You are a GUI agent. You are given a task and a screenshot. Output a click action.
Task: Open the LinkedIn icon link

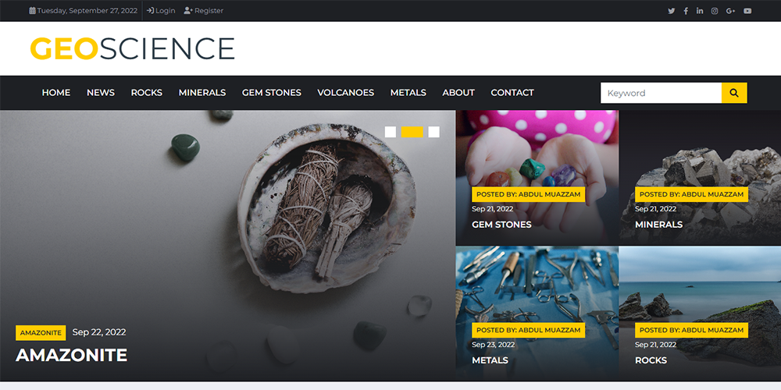[x=700, y=11]
